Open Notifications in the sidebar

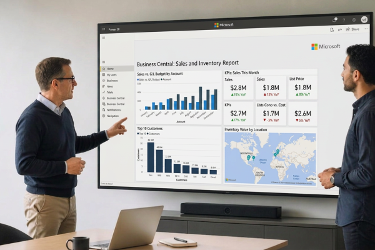[x=117, y=110]
